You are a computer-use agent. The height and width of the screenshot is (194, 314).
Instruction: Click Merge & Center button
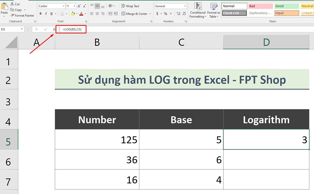[x=134, y=14]
